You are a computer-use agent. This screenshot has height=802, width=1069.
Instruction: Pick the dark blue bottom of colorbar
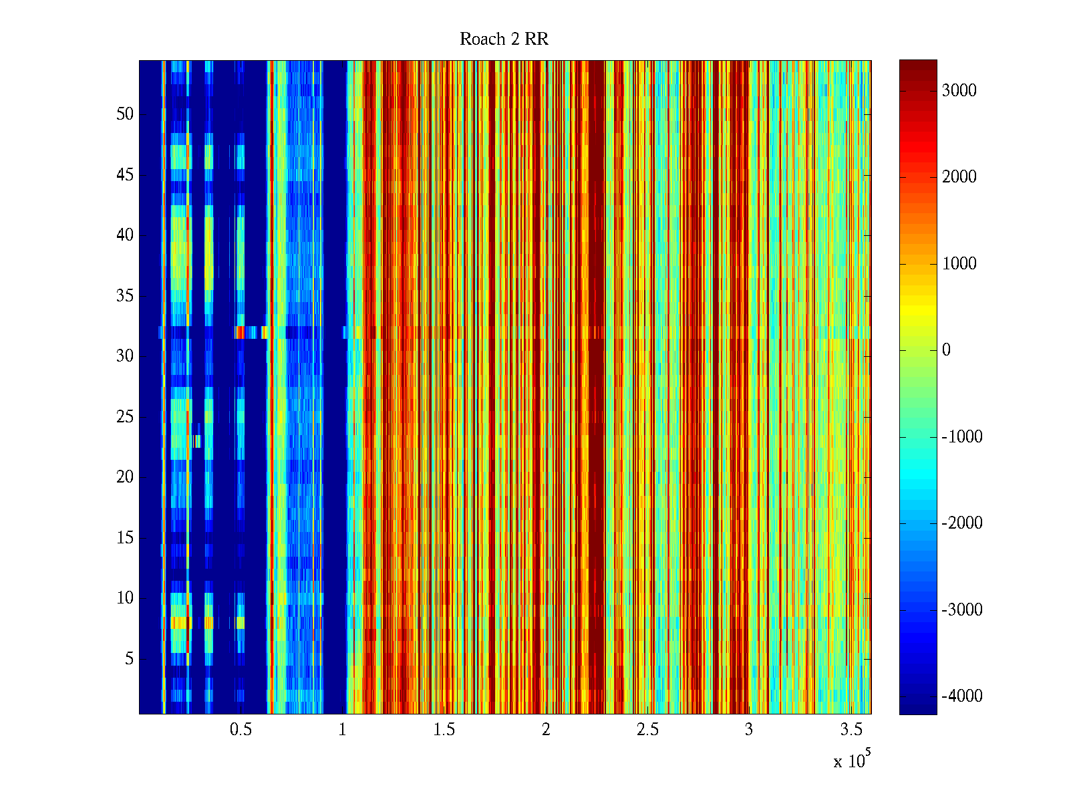[x=918, y=707]
